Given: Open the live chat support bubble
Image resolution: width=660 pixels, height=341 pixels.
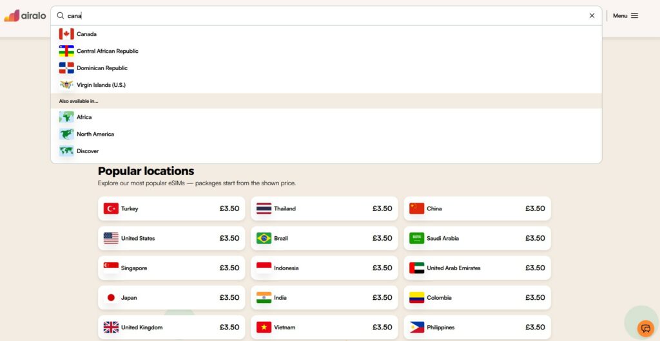Looking at the screenshot, I should click(x=646, y=328).
